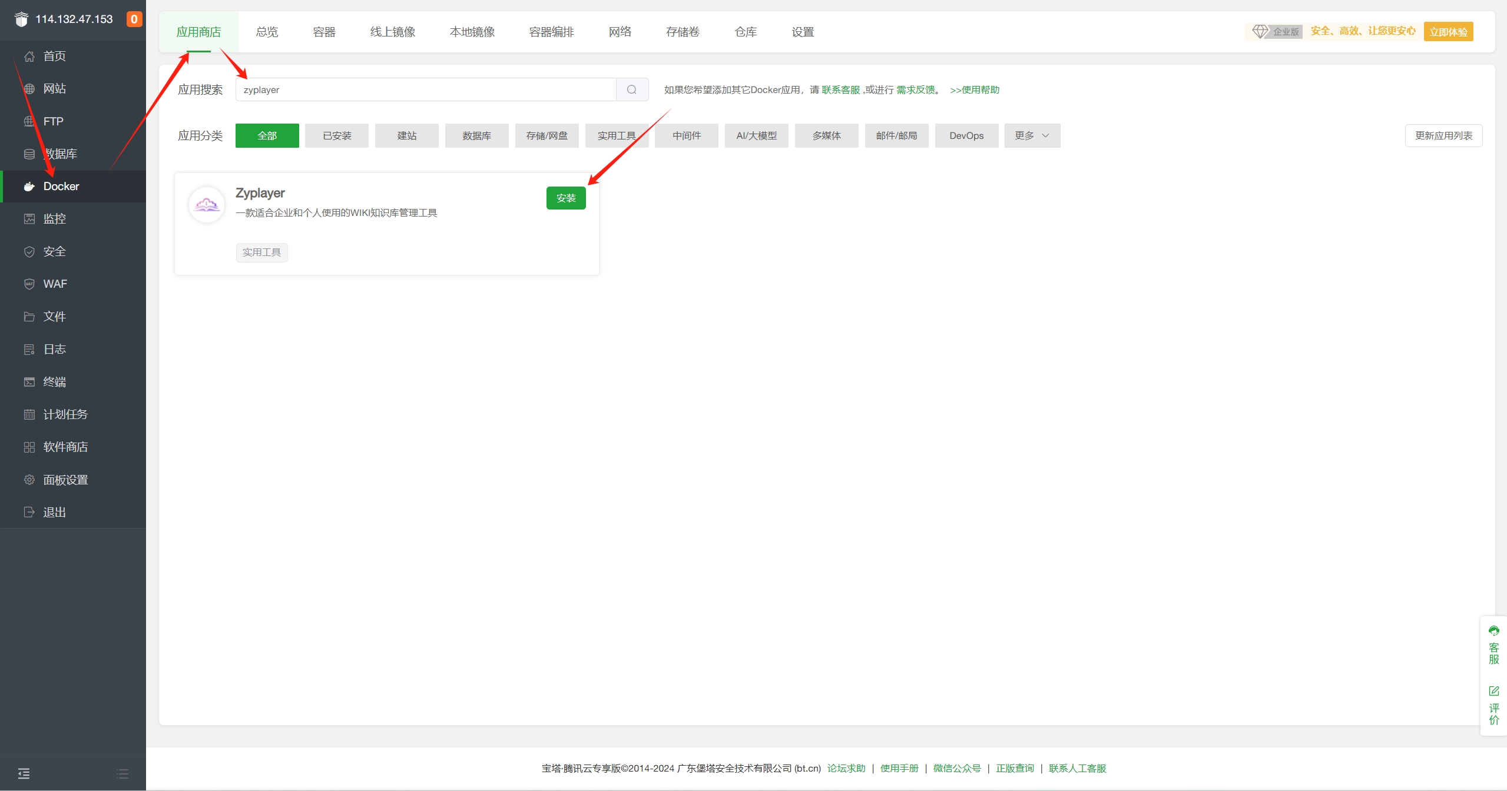Image resolution: width=1507 pixels, height=791 pixels.
Task: Install the Zyplayer app
Action: click(566, 198)
